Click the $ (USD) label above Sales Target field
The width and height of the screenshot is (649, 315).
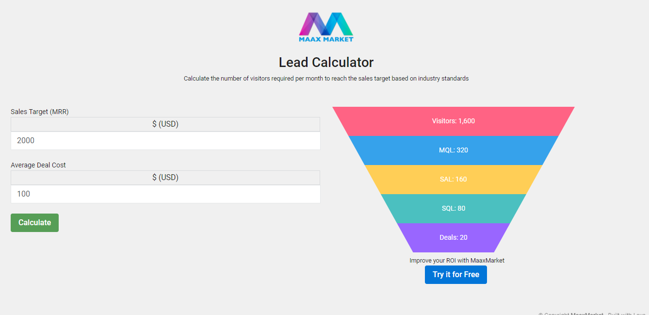[x=165, y=124]
